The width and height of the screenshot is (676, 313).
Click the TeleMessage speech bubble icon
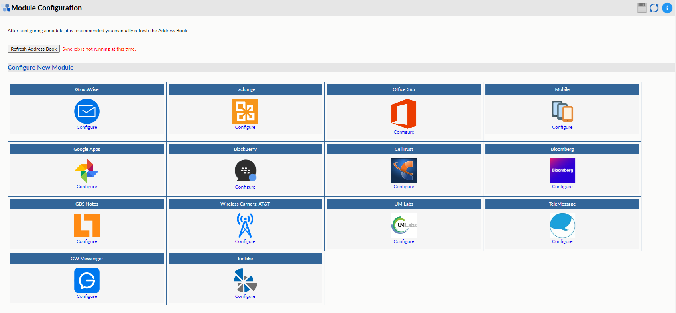coord(562,226)
